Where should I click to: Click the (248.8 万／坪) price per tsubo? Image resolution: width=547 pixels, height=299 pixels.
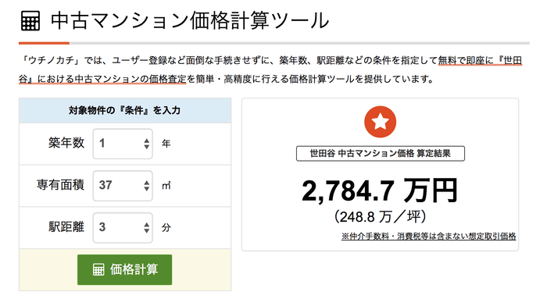click(x=380, y=217)
